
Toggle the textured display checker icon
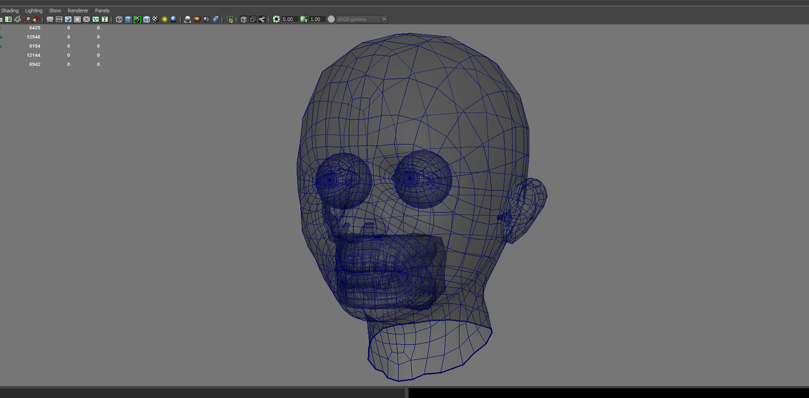point(155,19)
